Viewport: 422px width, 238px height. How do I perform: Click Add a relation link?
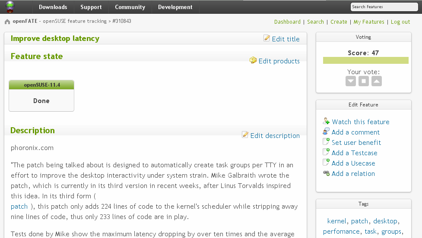353,173
